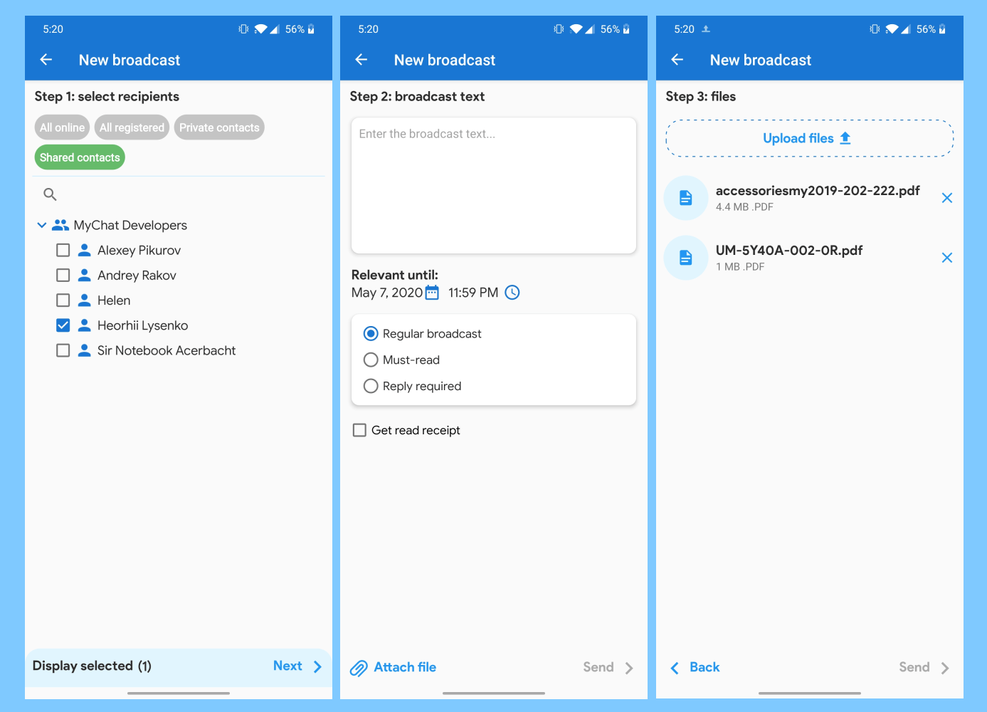
Task: Click the Upload files button
Action: pyautogui.click(x=810, y=138)
